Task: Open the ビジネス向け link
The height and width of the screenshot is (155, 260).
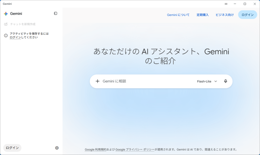Action: point(224,15)
